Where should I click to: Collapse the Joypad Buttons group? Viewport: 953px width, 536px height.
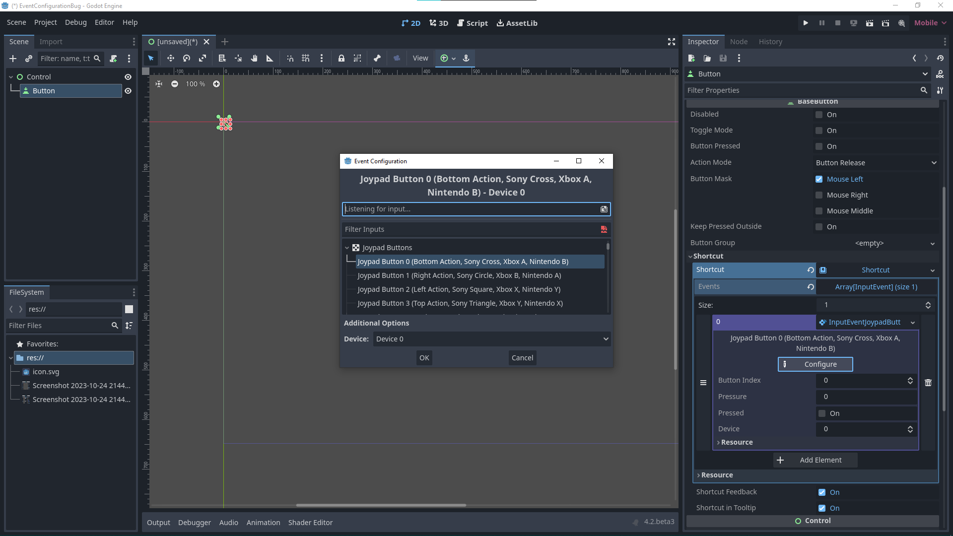[347, 247]
